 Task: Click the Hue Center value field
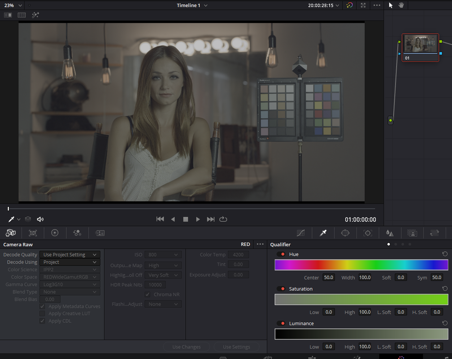tap(329, 277)
